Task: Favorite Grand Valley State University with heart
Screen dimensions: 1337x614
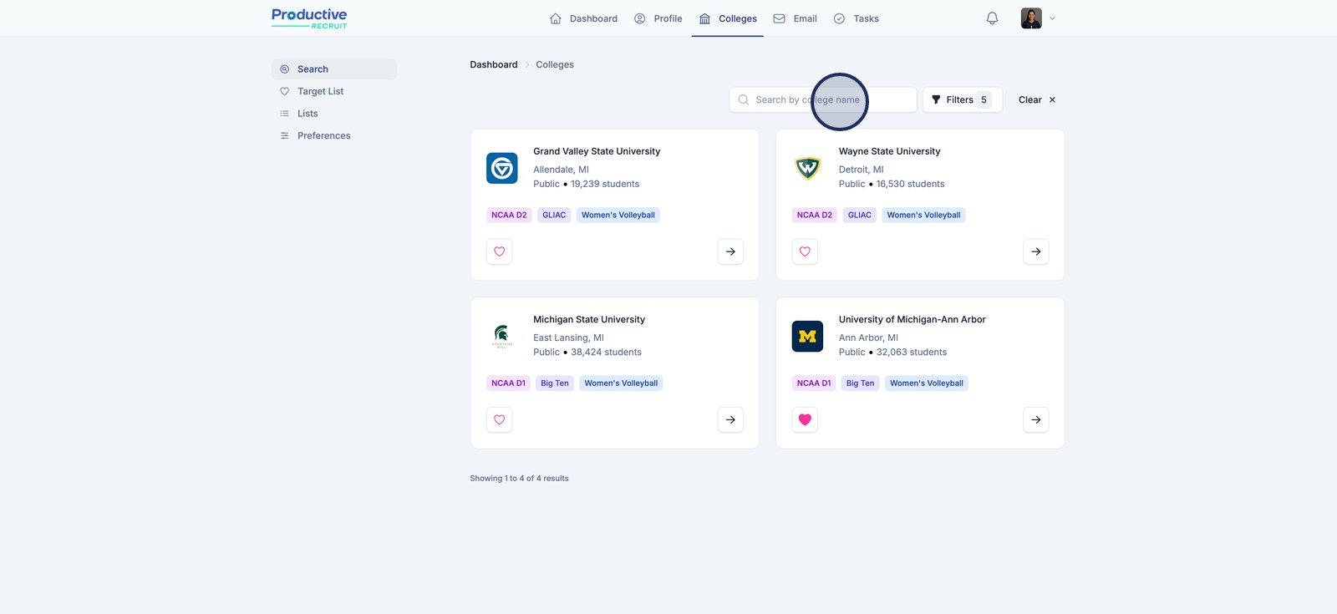Action: 500,251
